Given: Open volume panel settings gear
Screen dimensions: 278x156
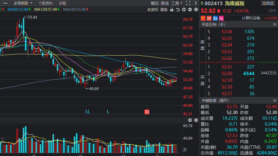Looking at the screenshot, I should pos(196,120).
